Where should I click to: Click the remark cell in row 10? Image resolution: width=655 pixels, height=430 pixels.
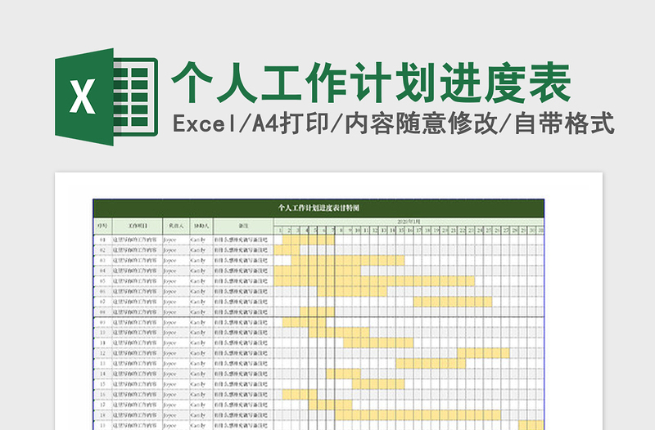tap(243, 333)
